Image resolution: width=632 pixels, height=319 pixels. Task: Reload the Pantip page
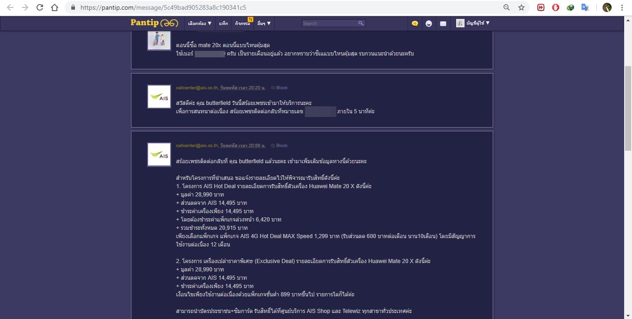[x=40, y=7]
